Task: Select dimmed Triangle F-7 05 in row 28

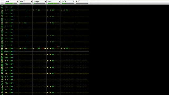Action: (36, 10)
